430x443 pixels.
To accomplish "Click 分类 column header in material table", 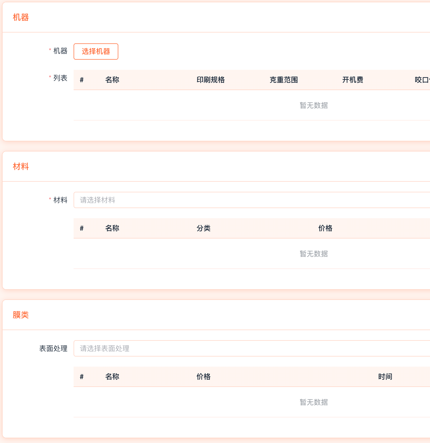I will click(x=204, y=228).
